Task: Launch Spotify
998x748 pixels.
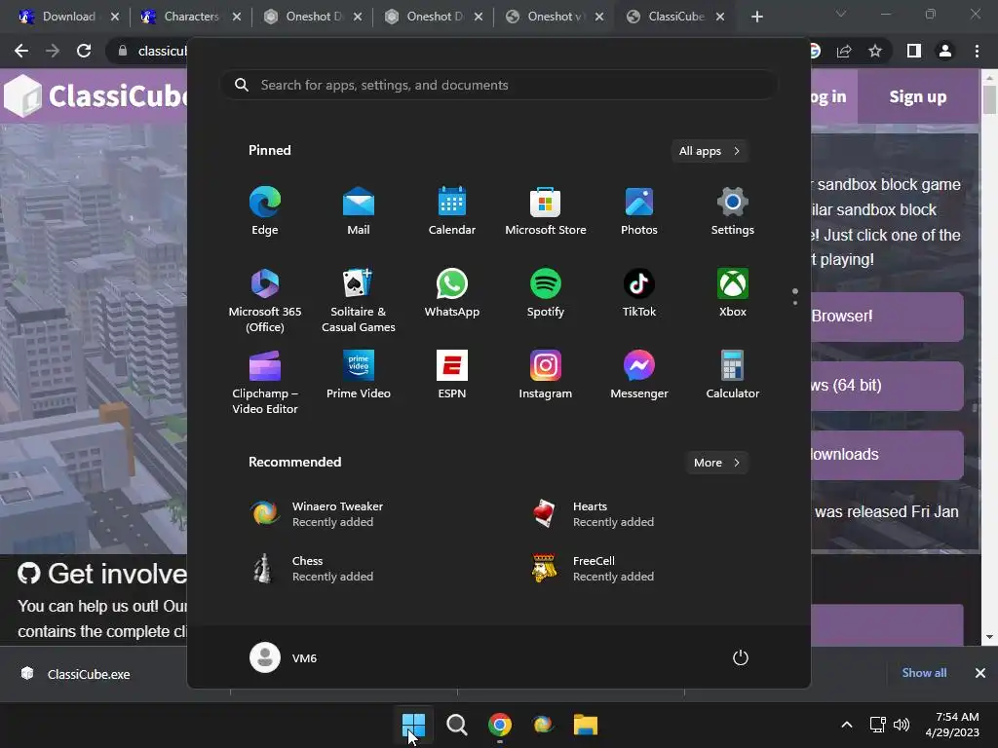Action: [546, 294]
